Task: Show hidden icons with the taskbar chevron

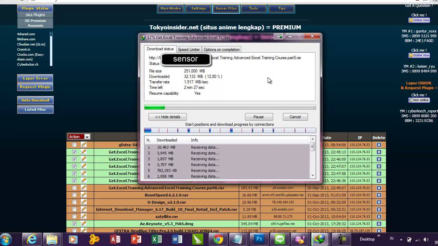Action: (x=378, y=236)
